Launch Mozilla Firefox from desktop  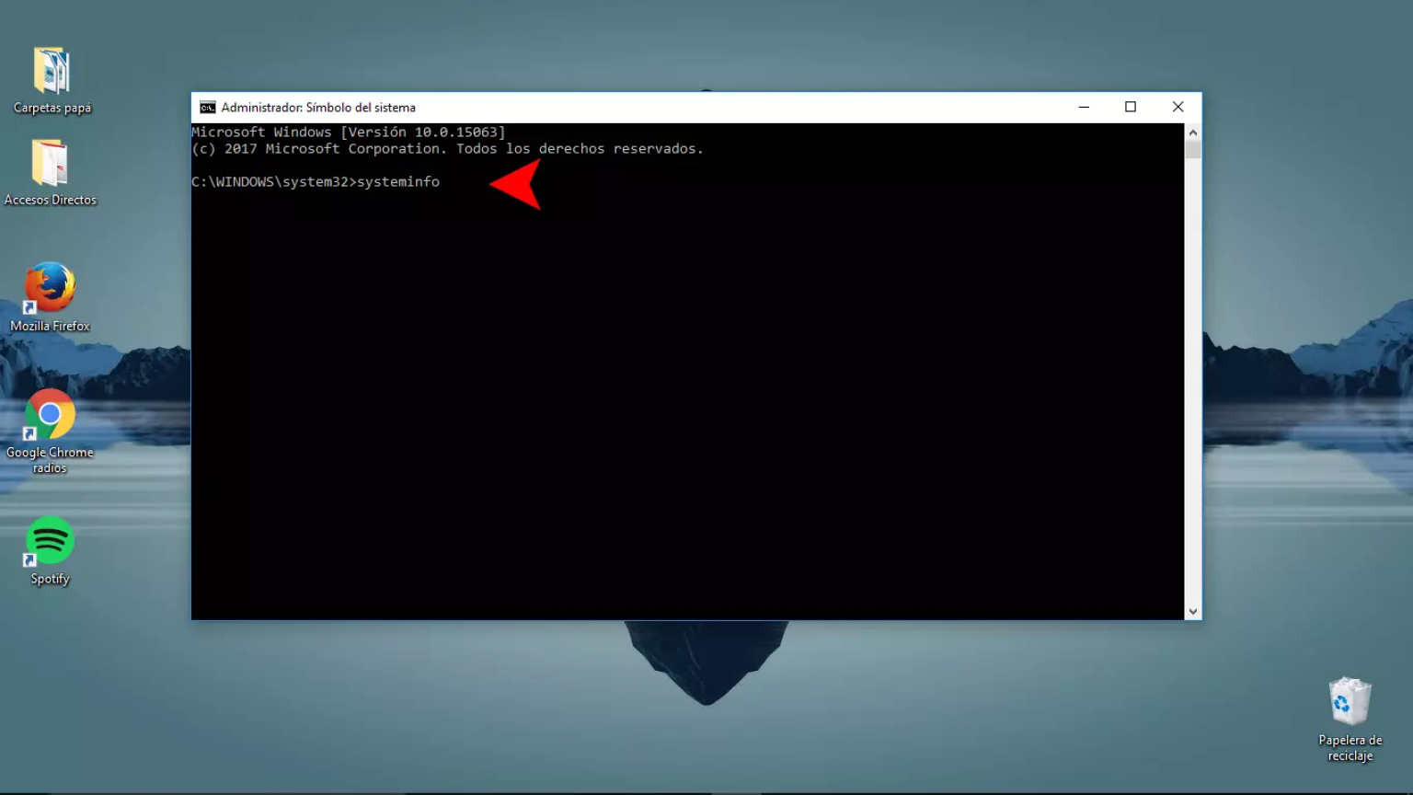tap(50, 288)
